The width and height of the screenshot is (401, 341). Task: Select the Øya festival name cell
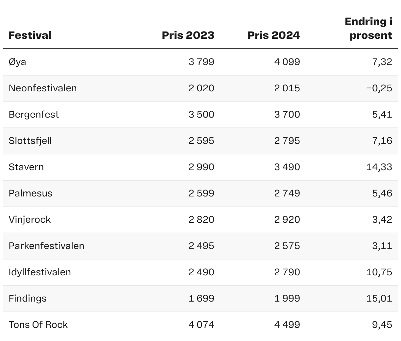pos(17,62)
